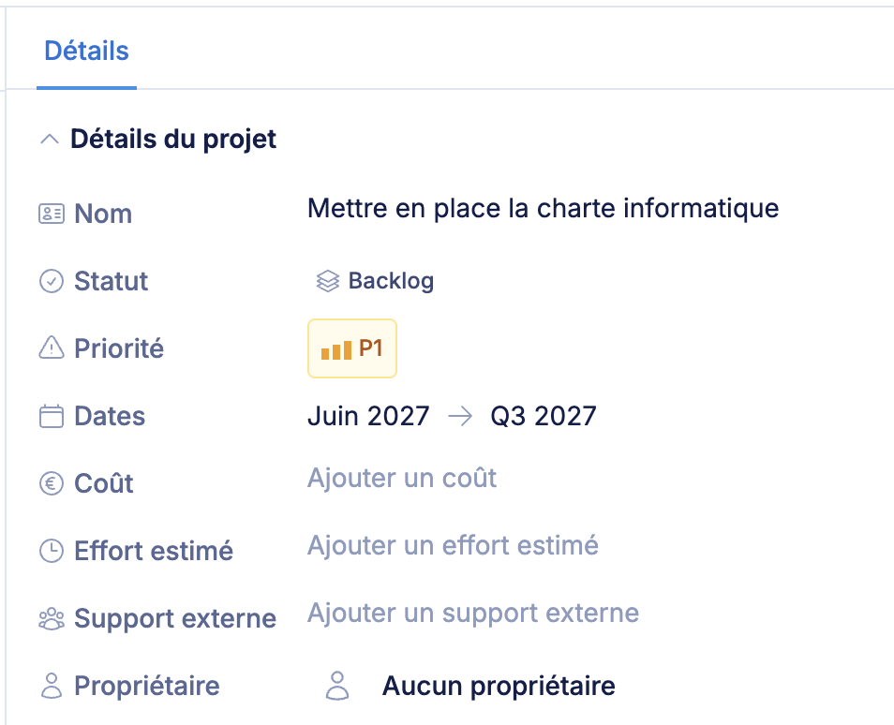Click the Dates calendar icon

click(51, 416)
